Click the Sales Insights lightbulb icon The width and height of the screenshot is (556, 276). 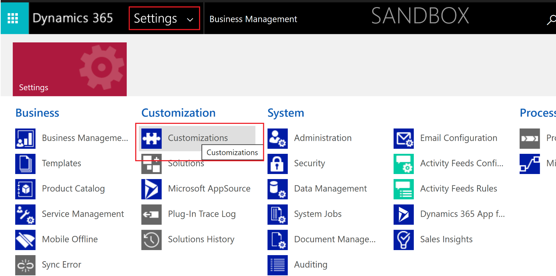point(404,240)
